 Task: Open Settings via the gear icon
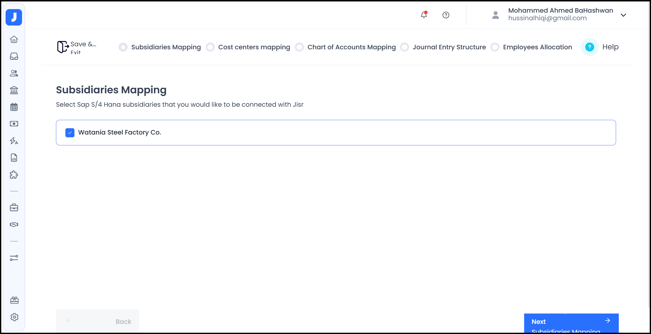[x=14, y=317]
